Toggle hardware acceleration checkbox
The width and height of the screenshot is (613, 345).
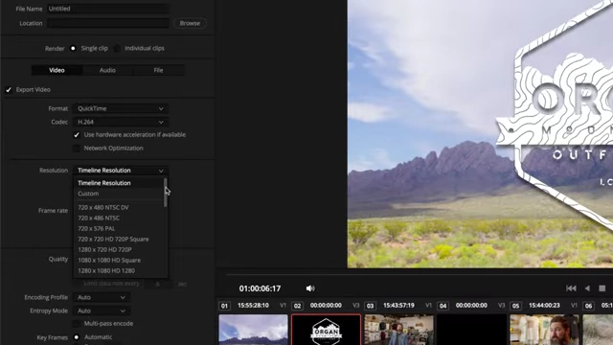[77, 135]
